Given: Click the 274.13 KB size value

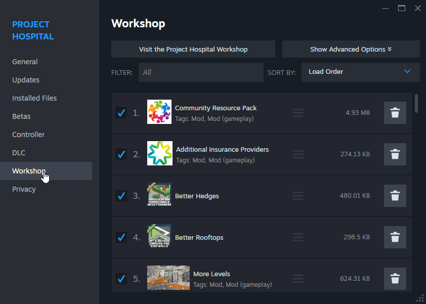Looking at the screenshot, I should (355, 154).
